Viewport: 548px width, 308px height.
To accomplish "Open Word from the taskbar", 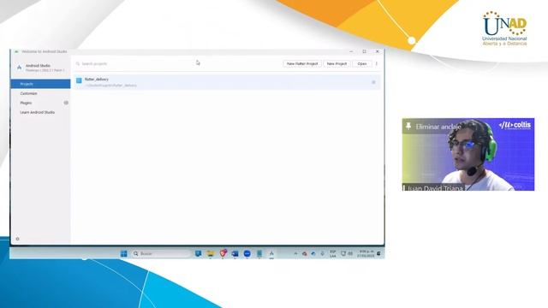I will (235, 253).
